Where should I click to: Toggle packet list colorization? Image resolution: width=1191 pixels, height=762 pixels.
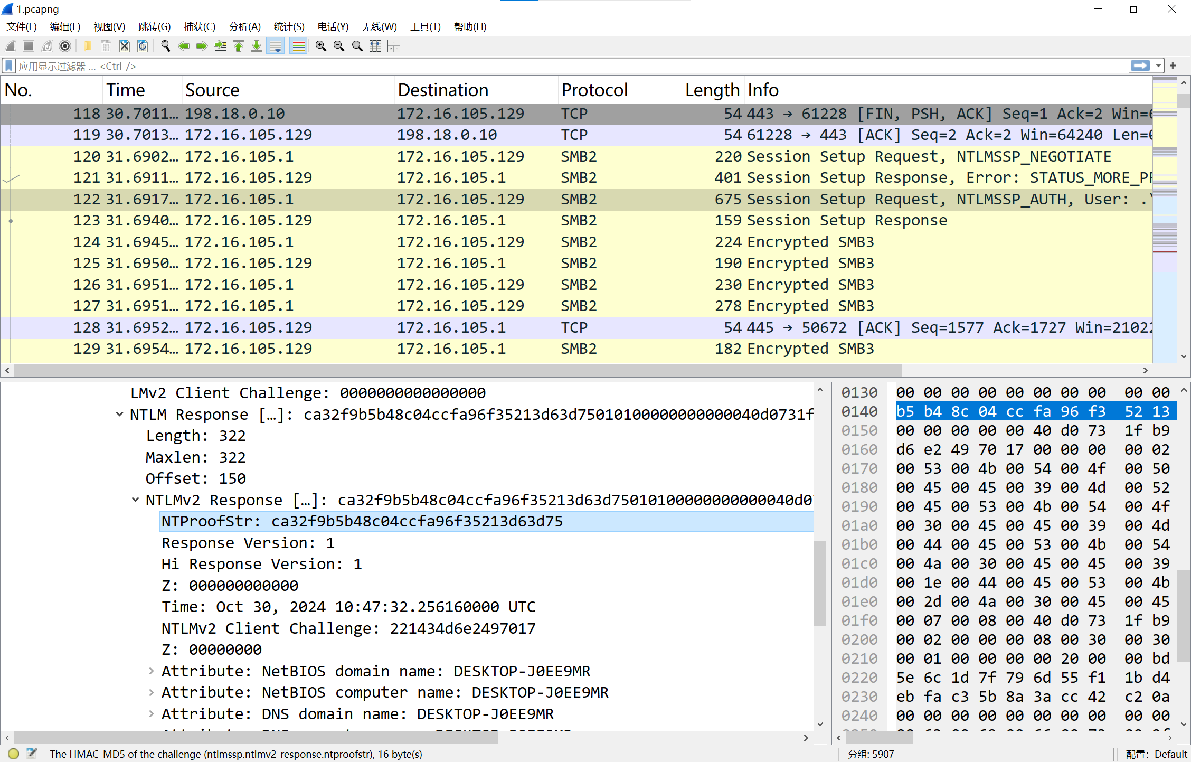pos(299,46)
